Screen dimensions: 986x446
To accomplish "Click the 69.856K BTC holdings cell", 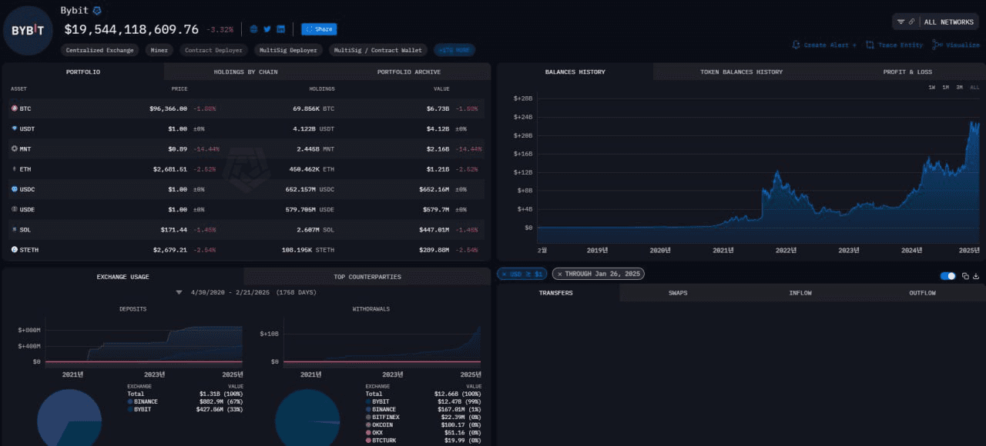I will (x=313, y=108).
